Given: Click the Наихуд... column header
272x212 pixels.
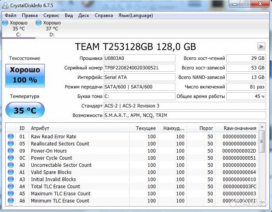Looking at the screenshot, I should [173, 128].
